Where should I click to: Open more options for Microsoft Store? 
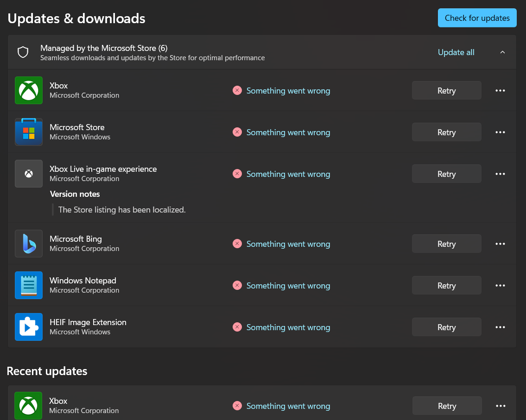[x=500, y=132]
